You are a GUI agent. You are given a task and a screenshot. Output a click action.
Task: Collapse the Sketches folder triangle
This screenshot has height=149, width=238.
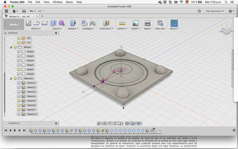[11, 78]
